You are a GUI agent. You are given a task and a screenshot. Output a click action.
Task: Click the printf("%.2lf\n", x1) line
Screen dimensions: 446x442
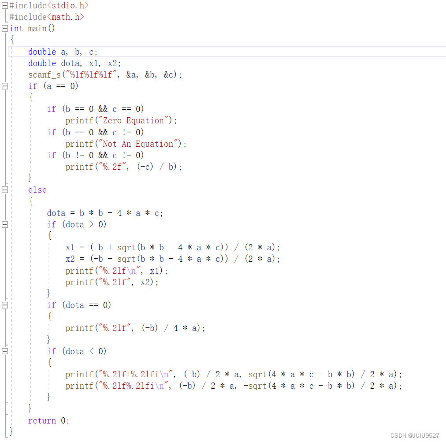(x=117, y=271)
